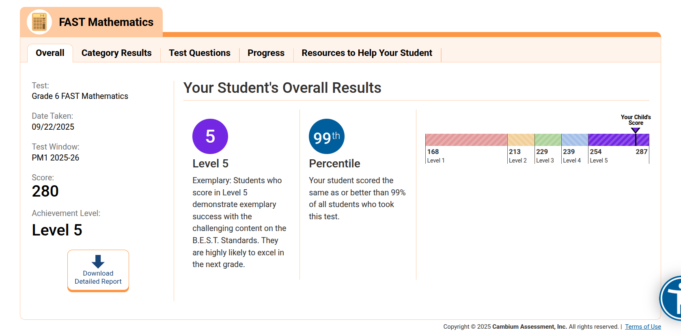Image resolution: width=681 pixels, height=336 pixels.
Task: Select the Achievement Level text Level 5
Action: click(x=56, y=230)
